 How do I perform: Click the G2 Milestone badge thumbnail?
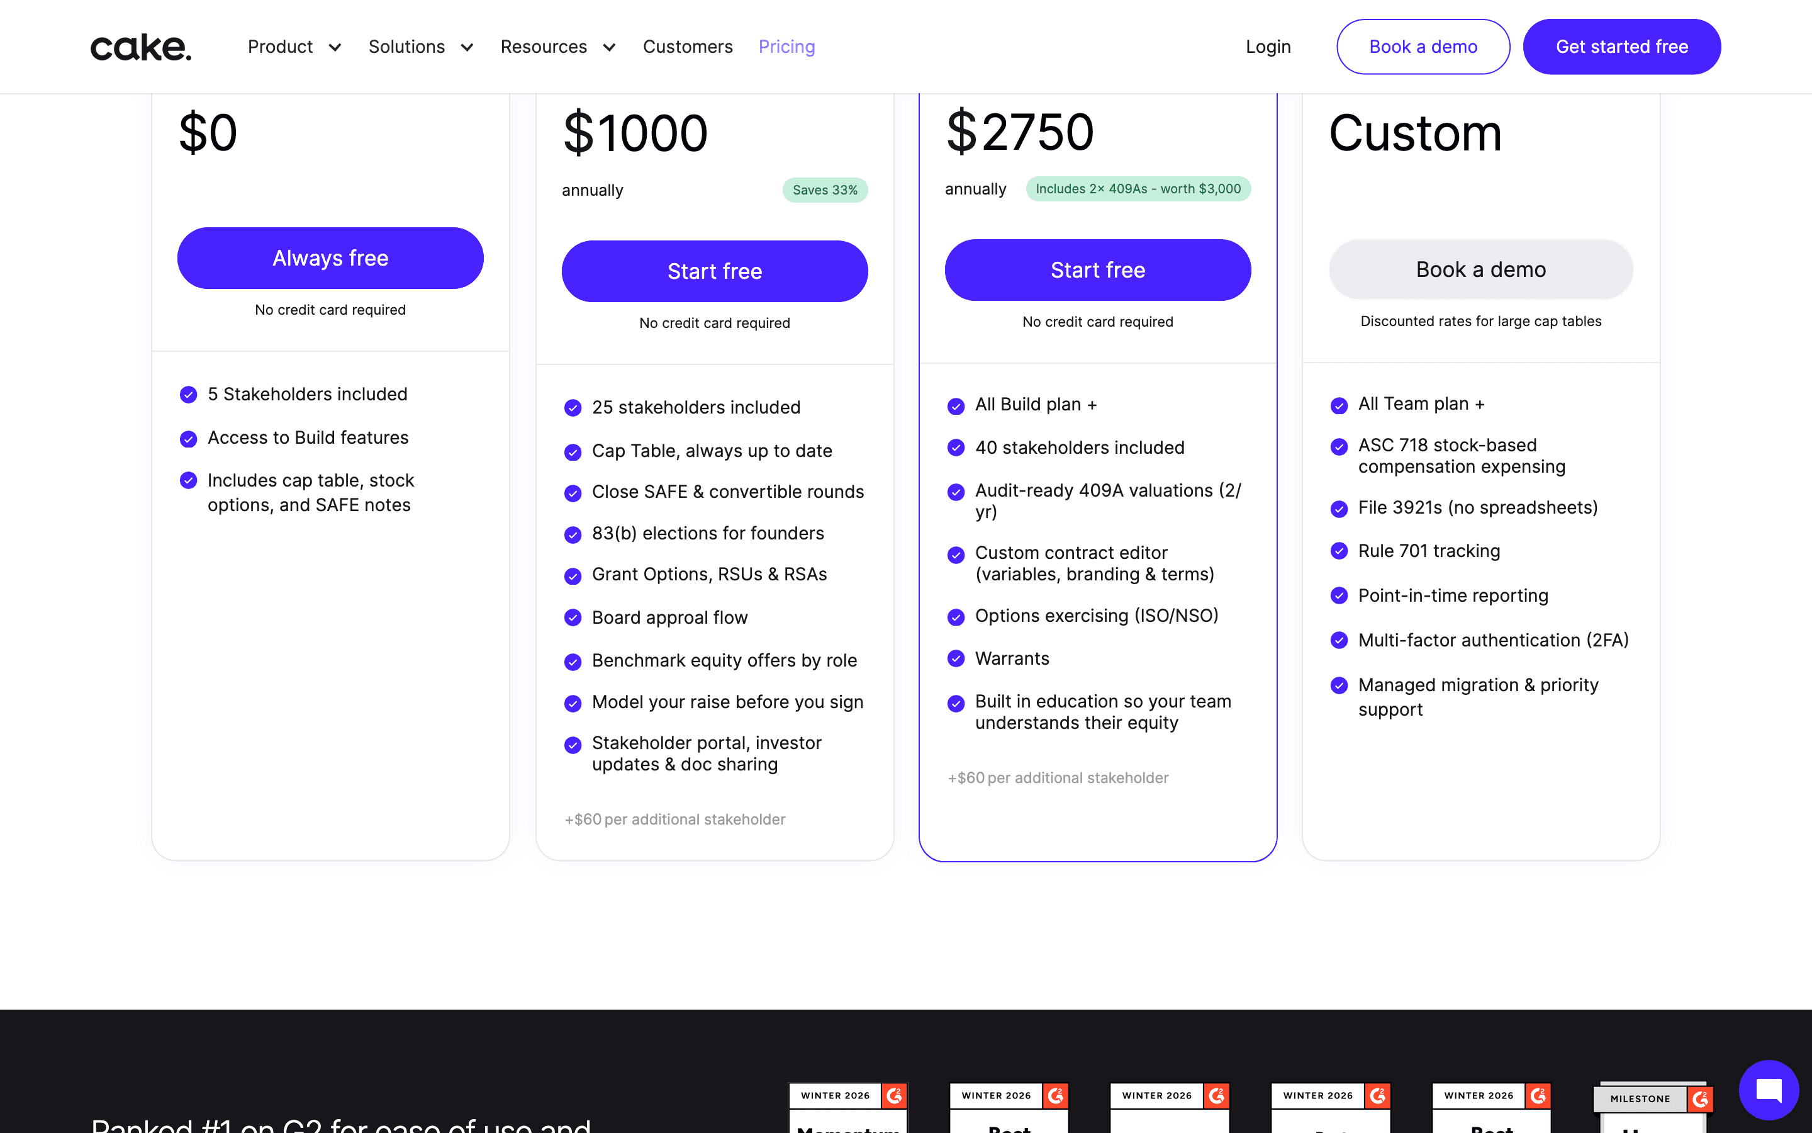[1653, 1107]
